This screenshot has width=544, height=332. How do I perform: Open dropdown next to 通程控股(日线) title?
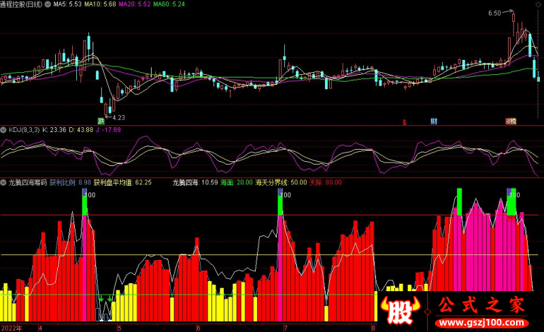[48, 4]
